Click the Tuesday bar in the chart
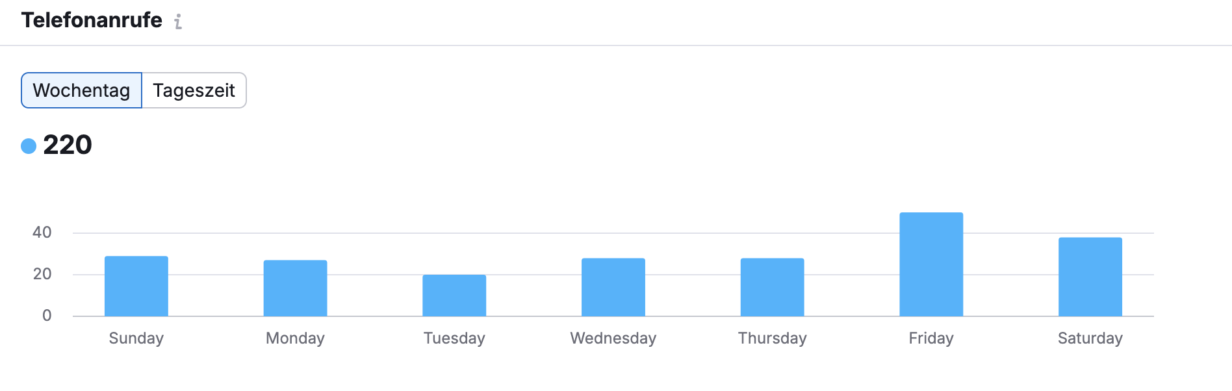Screen dimensions: 1232x391 click(x=454, y=296)
